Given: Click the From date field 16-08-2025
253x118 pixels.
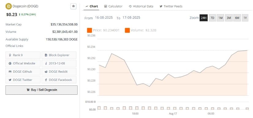Looking at the screenshot, I should (x=104, y=17).
